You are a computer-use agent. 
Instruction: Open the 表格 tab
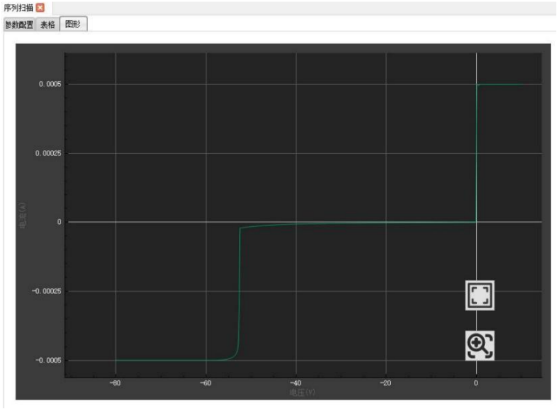pyautogui.click(x=48, y=24)
